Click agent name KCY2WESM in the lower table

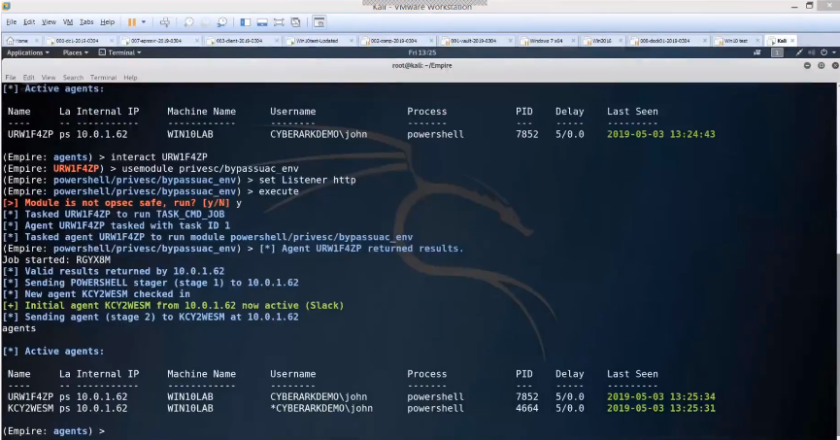point(30,408)
